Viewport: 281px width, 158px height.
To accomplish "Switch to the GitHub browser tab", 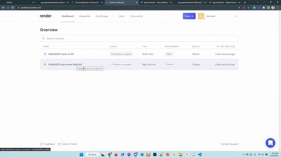I will 18,3.
